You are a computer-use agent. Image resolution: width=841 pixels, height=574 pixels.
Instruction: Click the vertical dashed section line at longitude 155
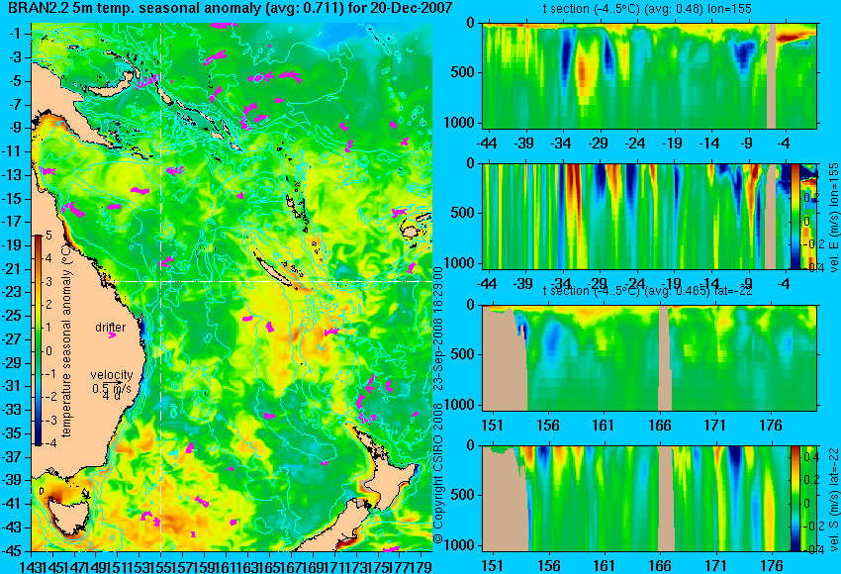(161, 287)
